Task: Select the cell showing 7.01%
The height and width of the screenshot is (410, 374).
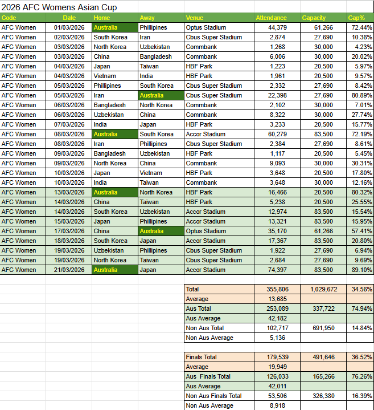Action: (x=360, y=105)
